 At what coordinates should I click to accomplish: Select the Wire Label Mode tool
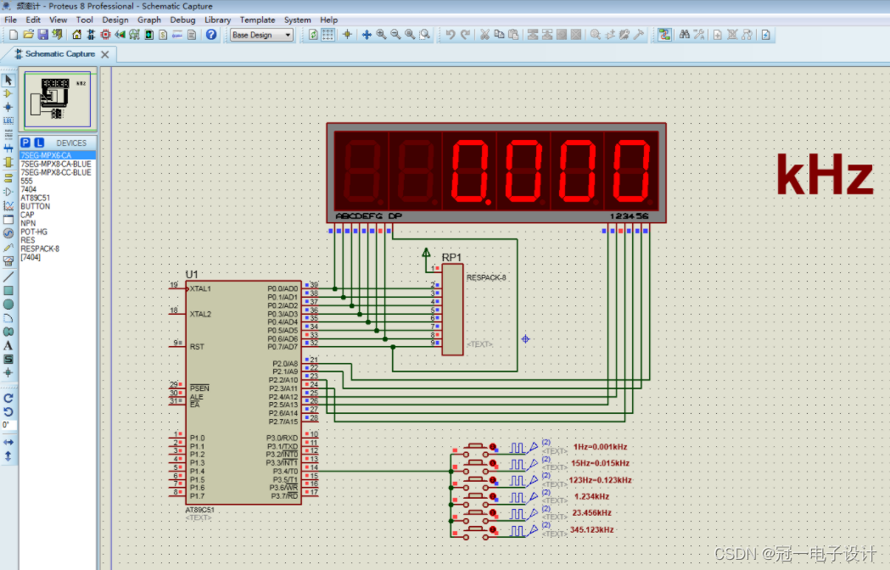click(8, 120)
